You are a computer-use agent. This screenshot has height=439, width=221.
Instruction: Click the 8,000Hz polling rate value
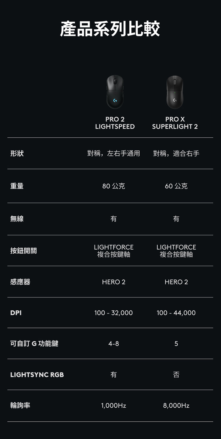tap(176, 406)
